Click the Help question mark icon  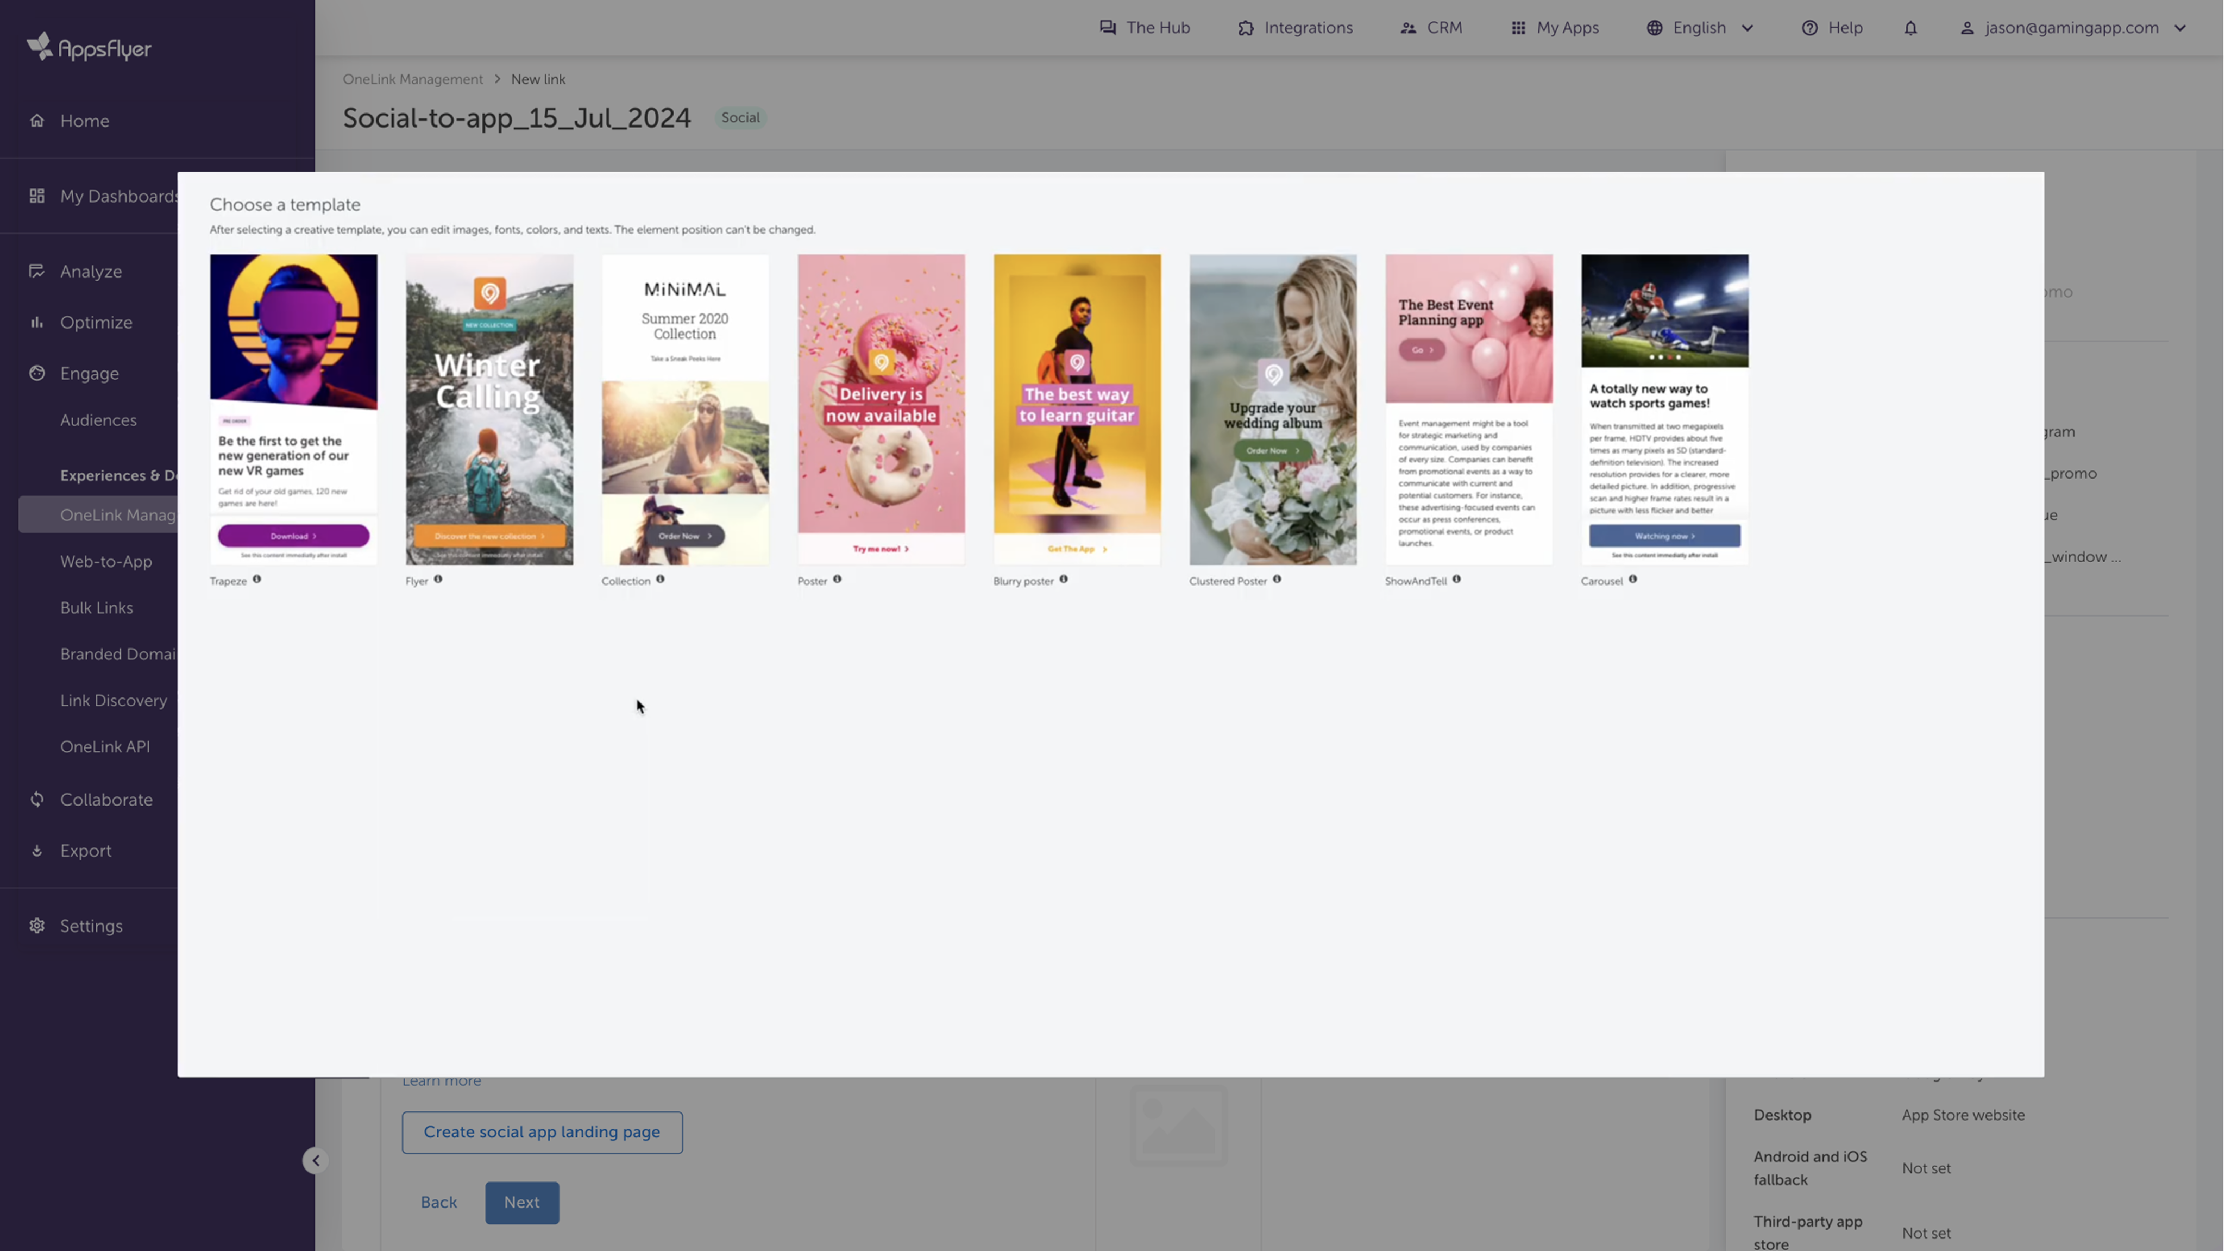click(x=1809, y=28)
